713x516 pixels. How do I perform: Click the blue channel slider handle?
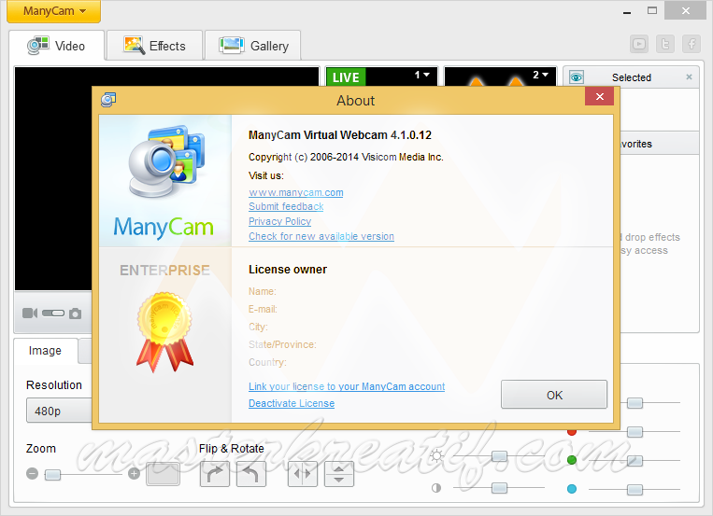(635, 490)
